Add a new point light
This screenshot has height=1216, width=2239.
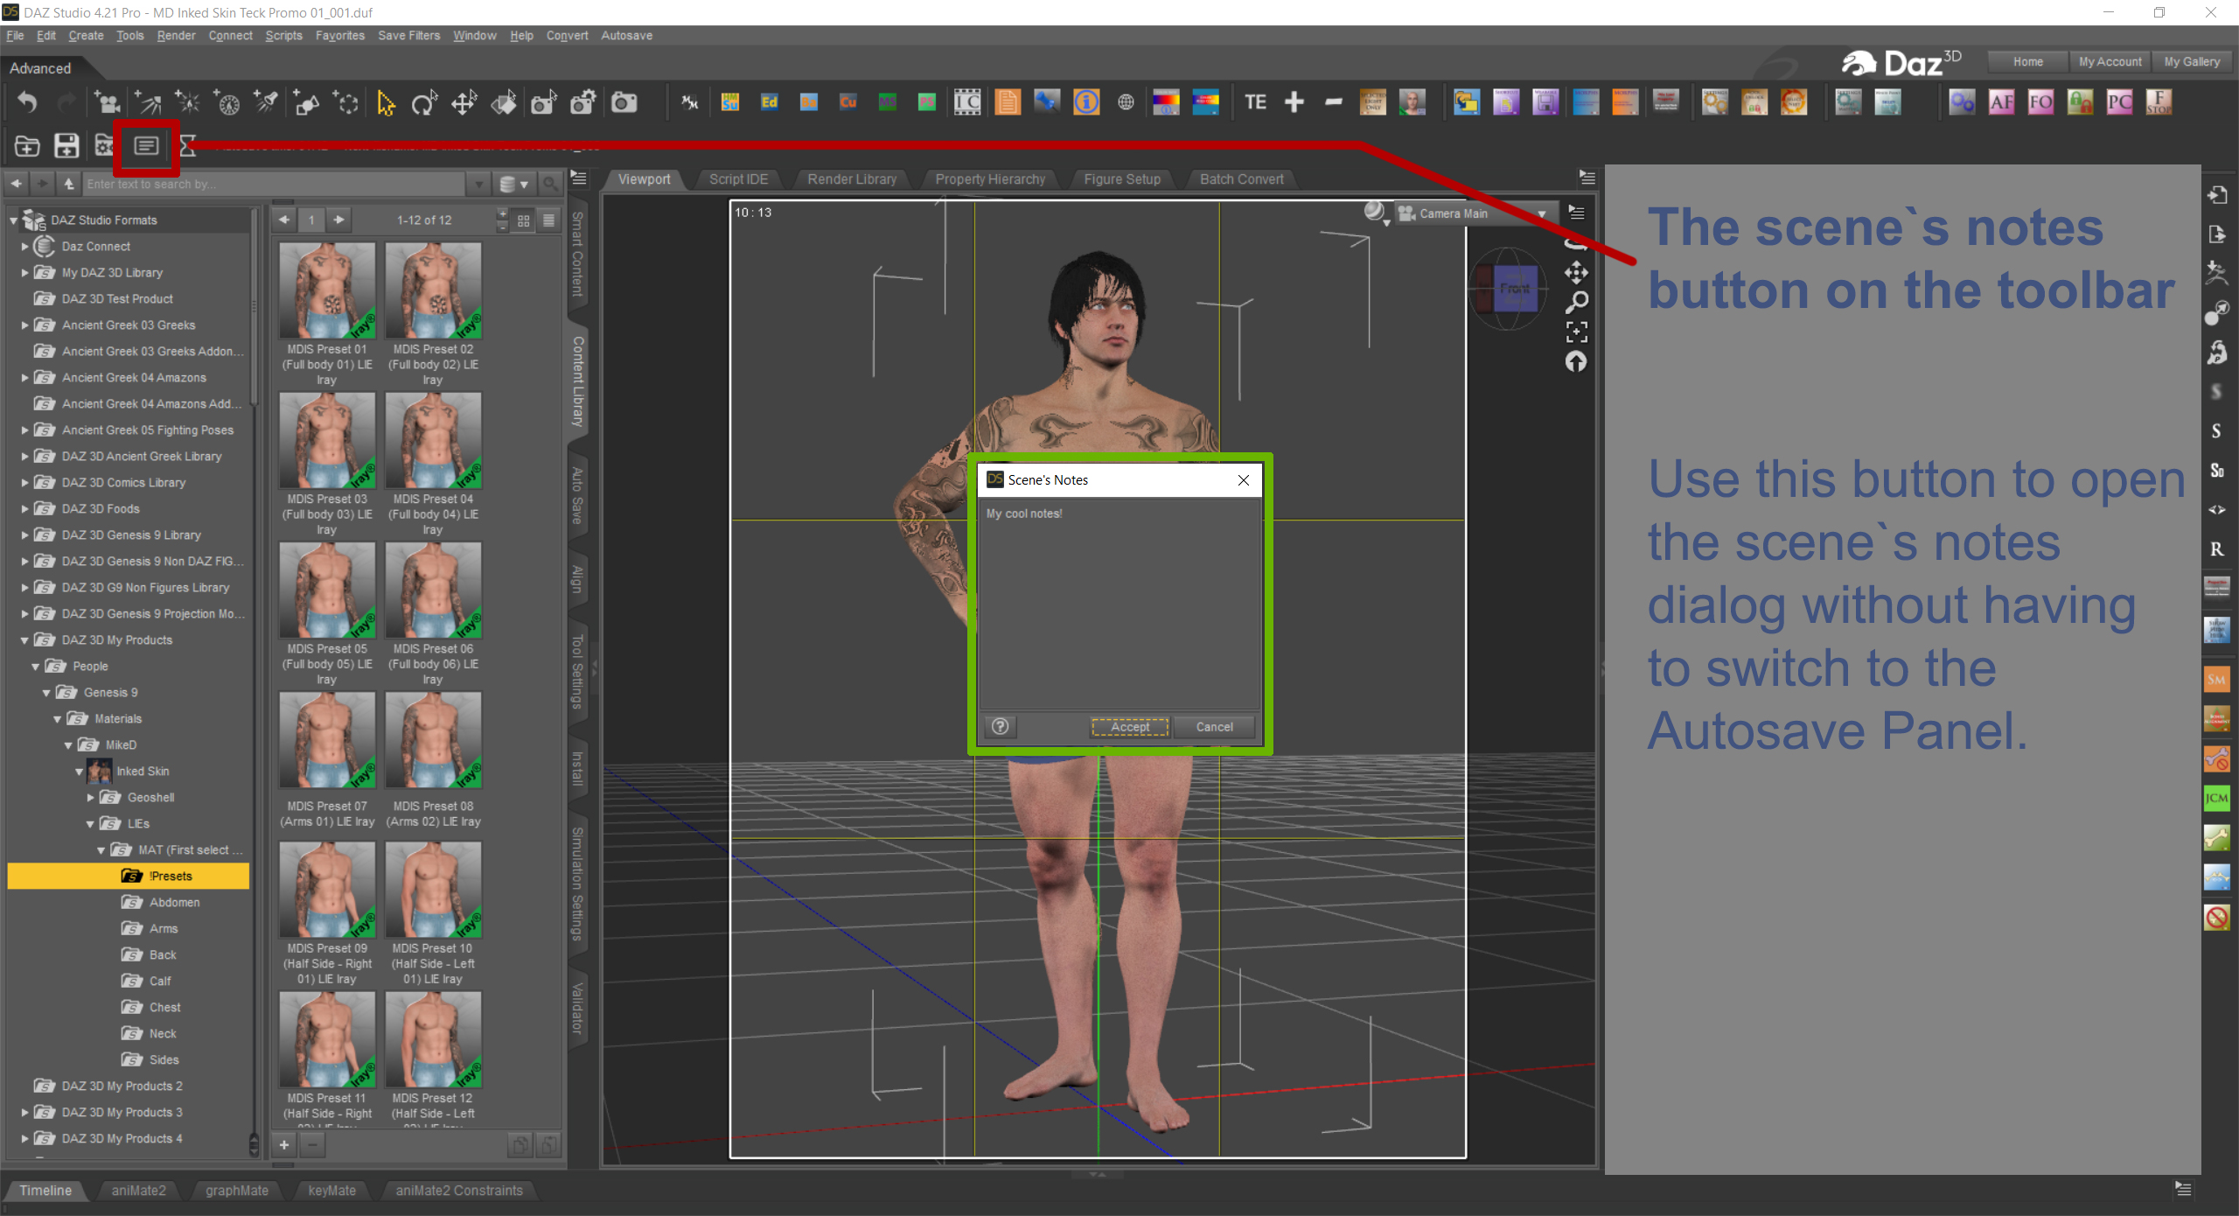click(188, 103)
